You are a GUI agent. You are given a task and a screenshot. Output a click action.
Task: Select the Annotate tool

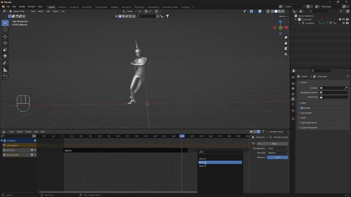pyautogui.click(x=5, y=63)
